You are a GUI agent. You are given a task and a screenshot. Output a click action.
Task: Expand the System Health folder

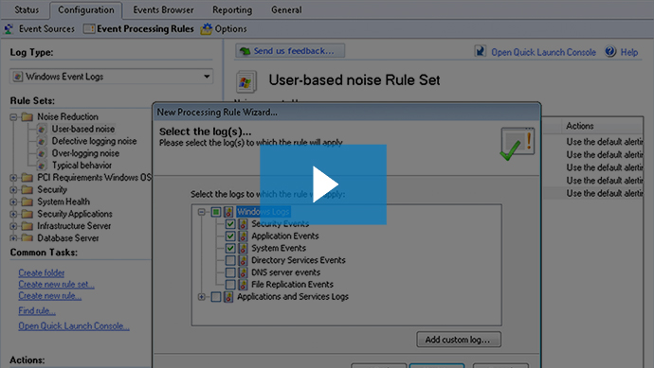(14, 202)
